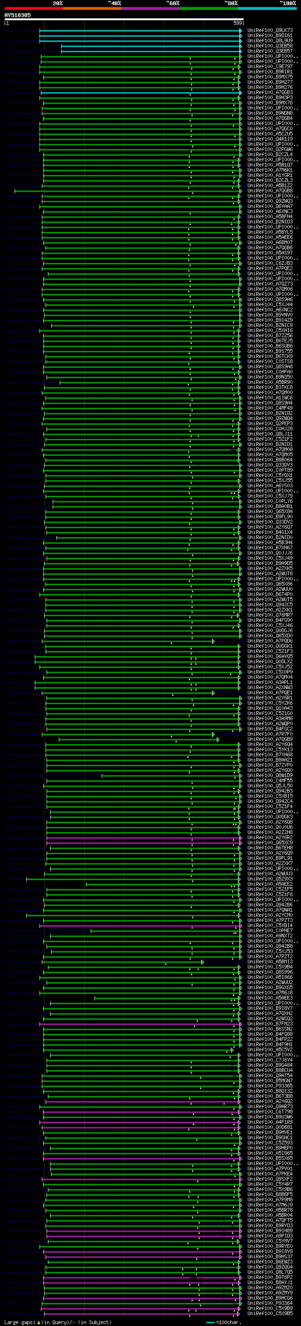Select label UniRef100_P93365
Viewport: 301px width, 1326px height.
(269, 1086)
